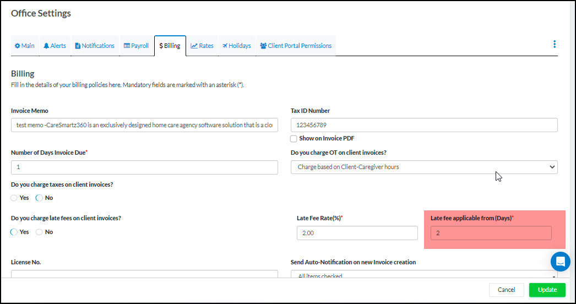Open Send Auto-Notification dropdown
576x304 pixels.
pos(423,275)
